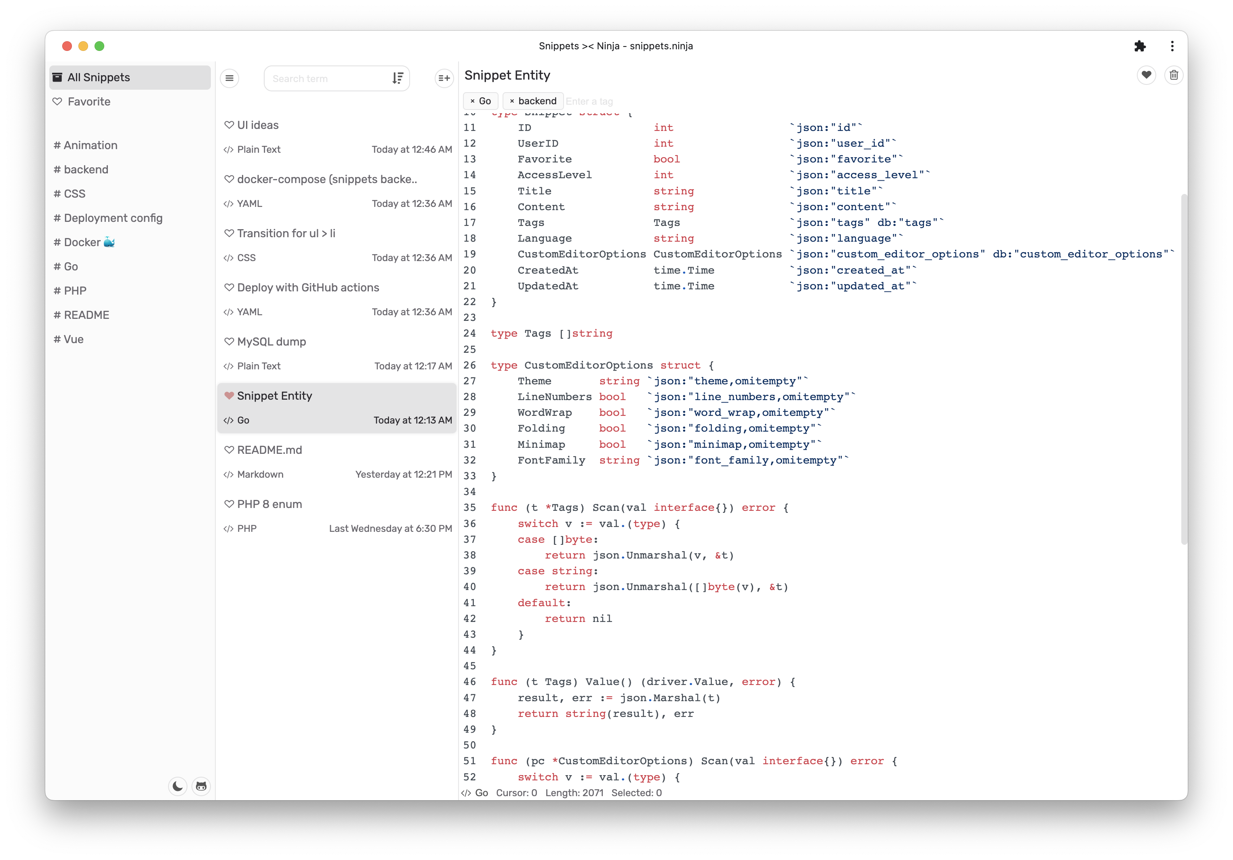Delete the snippet with the trash icon
1233x860 pixels.
point(1174,75)
